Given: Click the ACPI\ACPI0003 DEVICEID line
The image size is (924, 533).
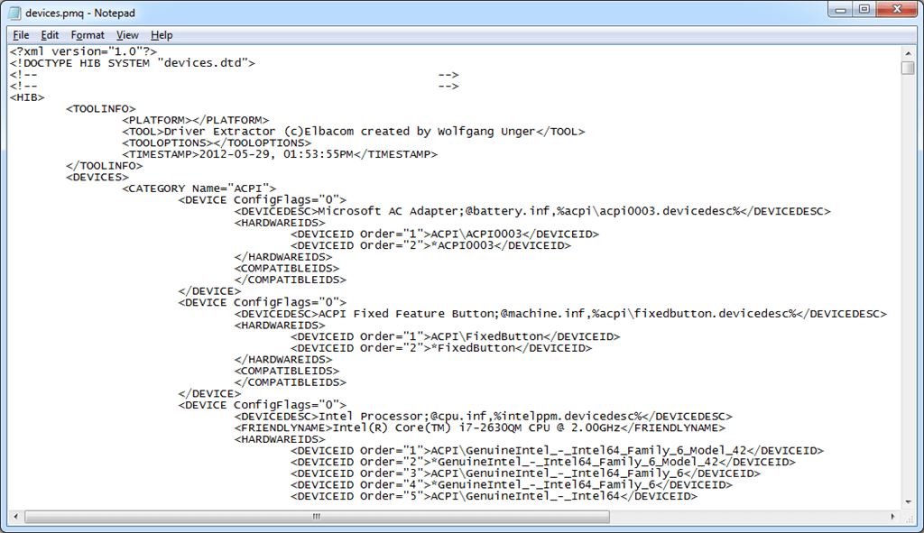Looking at the screenshot, I should tap(445, 234).
